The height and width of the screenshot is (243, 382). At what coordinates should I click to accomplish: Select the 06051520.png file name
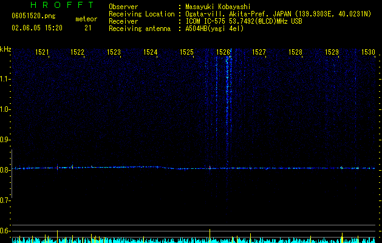[33, 16]
